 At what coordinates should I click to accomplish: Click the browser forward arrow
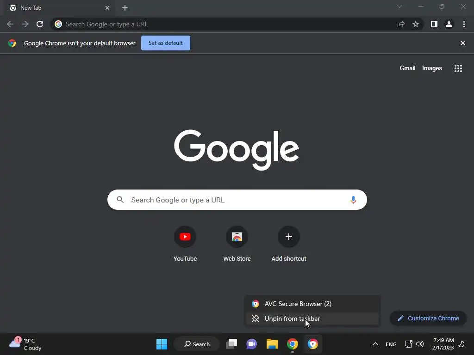click(25, 24)
